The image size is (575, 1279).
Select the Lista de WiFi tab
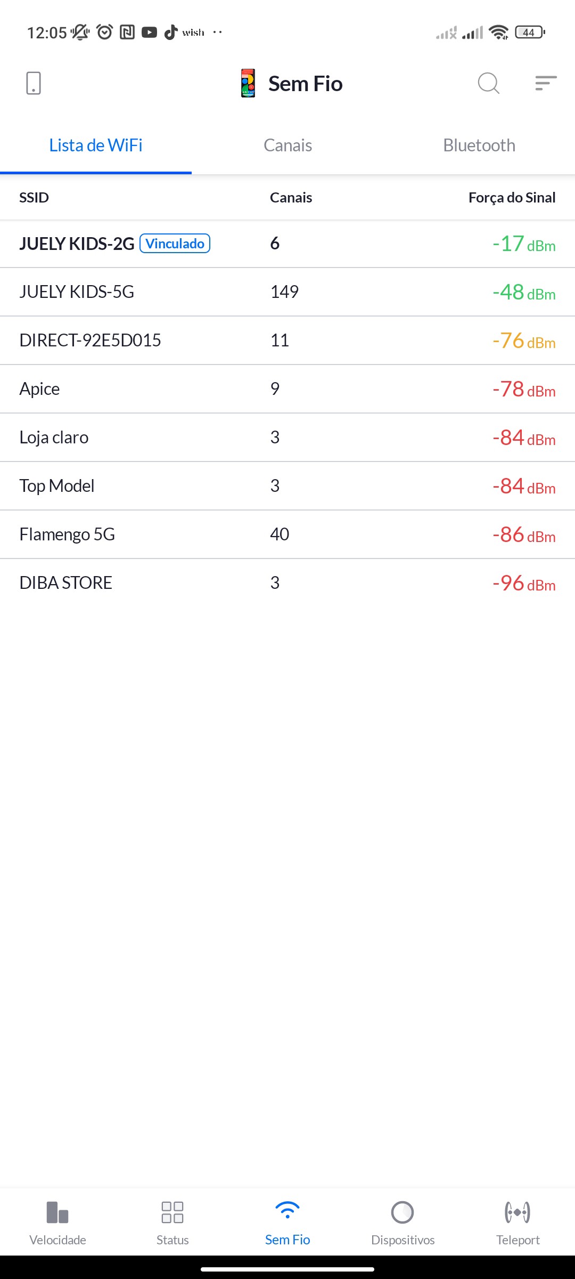click(96, 145)
